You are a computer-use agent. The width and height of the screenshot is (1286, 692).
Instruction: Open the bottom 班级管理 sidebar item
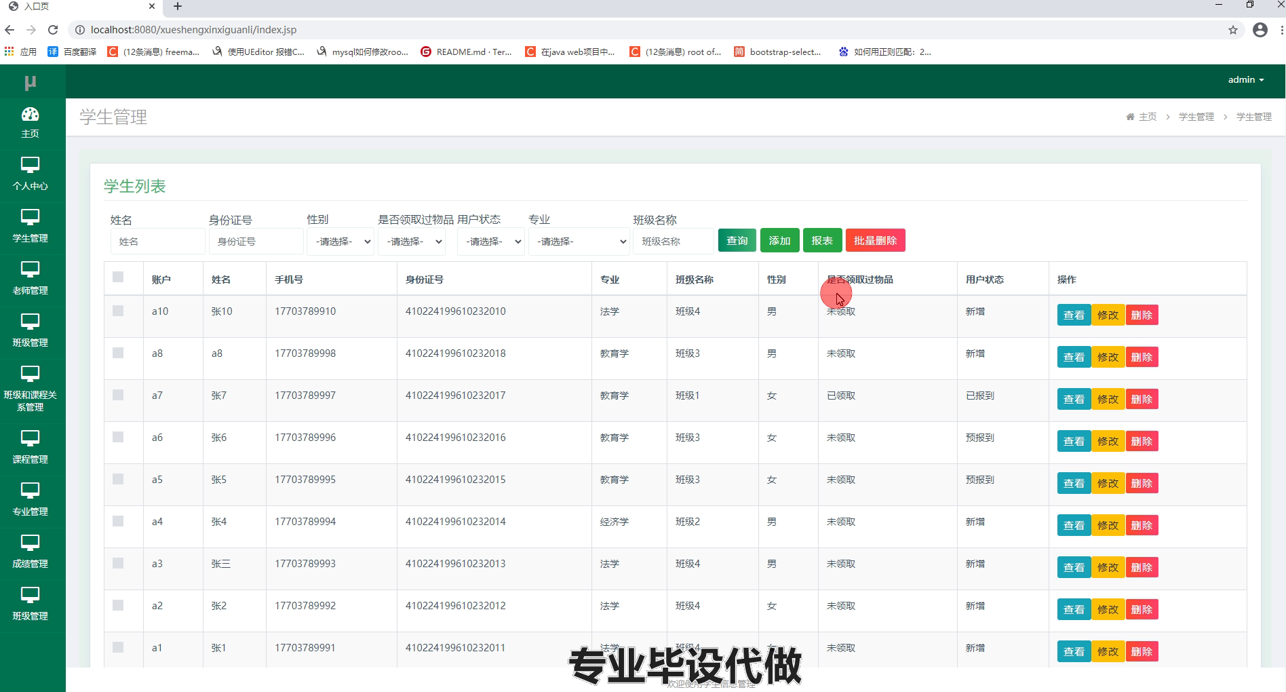[31, 603]
